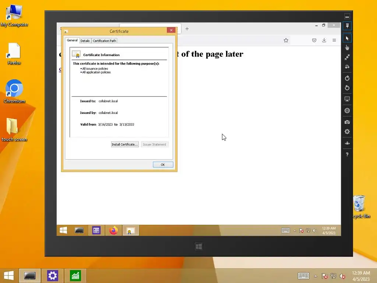Viewport: 377px width, 283px height.
Task: Click Issued by value collabnet.local
Action: click(108, 113)
